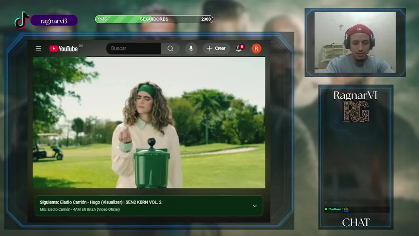Open notifications bell with badge

pyautogui.click(x=239, y=48)
